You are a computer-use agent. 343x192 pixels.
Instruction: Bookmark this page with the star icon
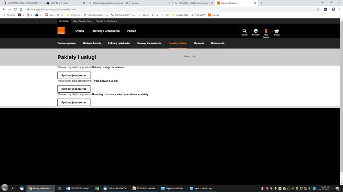pos(318,9)
